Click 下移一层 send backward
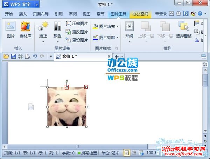The width and height of the screenshot is (210, 159). [165, 30]
